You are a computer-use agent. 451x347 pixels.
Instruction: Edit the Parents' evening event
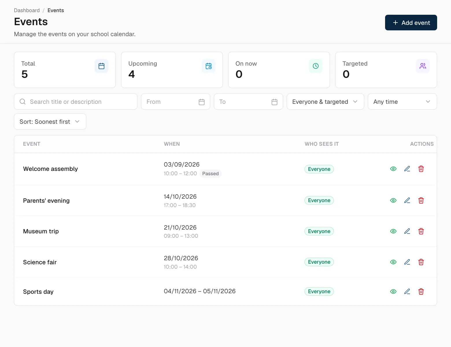click(x=407, y=200)
